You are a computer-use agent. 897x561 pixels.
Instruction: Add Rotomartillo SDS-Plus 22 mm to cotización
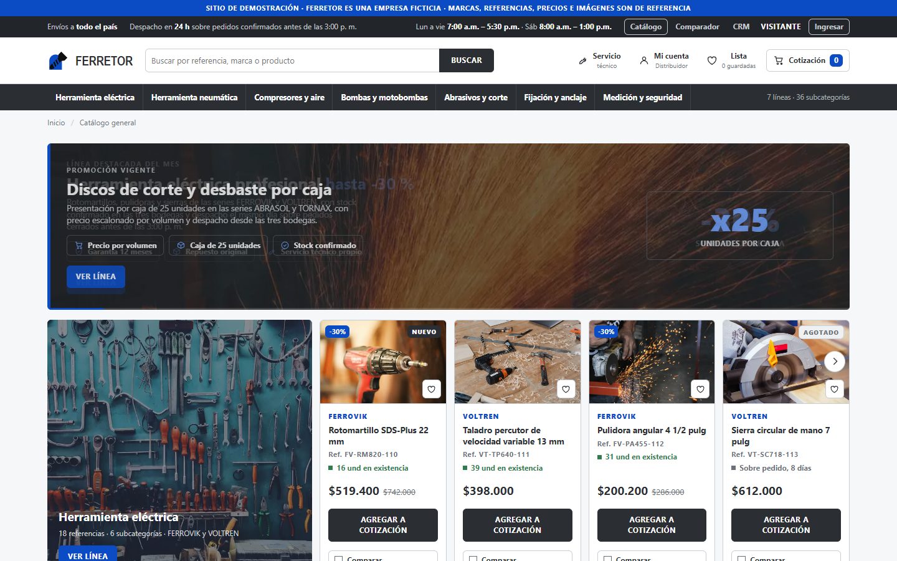coord(383,525)
